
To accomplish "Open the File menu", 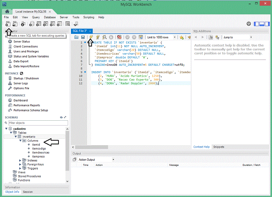I will [6, 17].
